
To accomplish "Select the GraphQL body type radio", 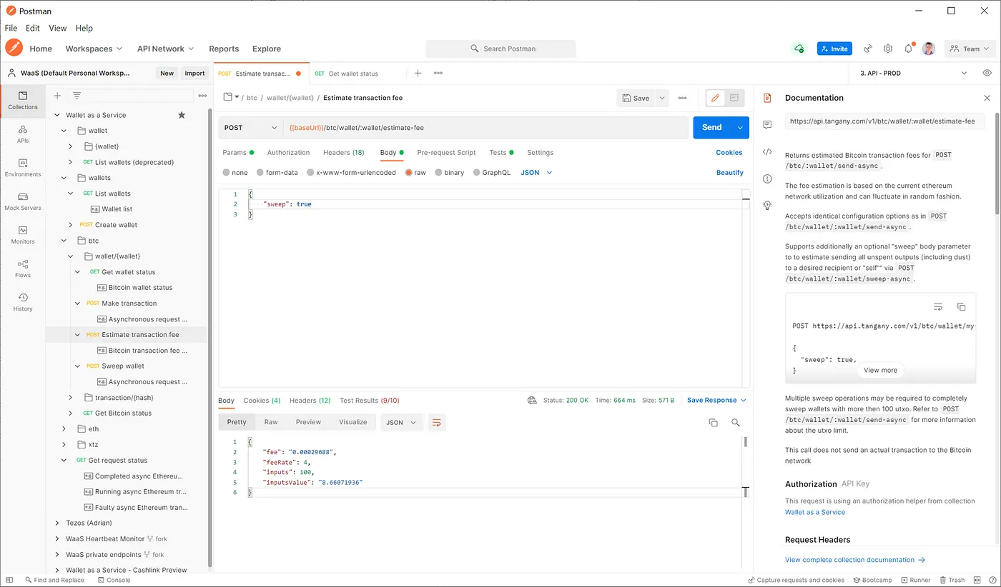I will [x=476, y=172].
